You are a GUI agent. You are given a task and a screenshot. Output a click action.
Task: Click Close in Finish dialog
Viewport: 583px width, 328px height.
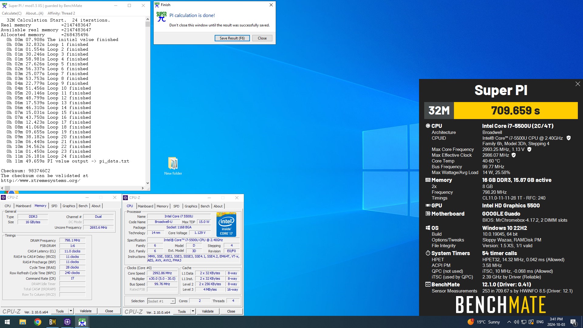(262, 38)
